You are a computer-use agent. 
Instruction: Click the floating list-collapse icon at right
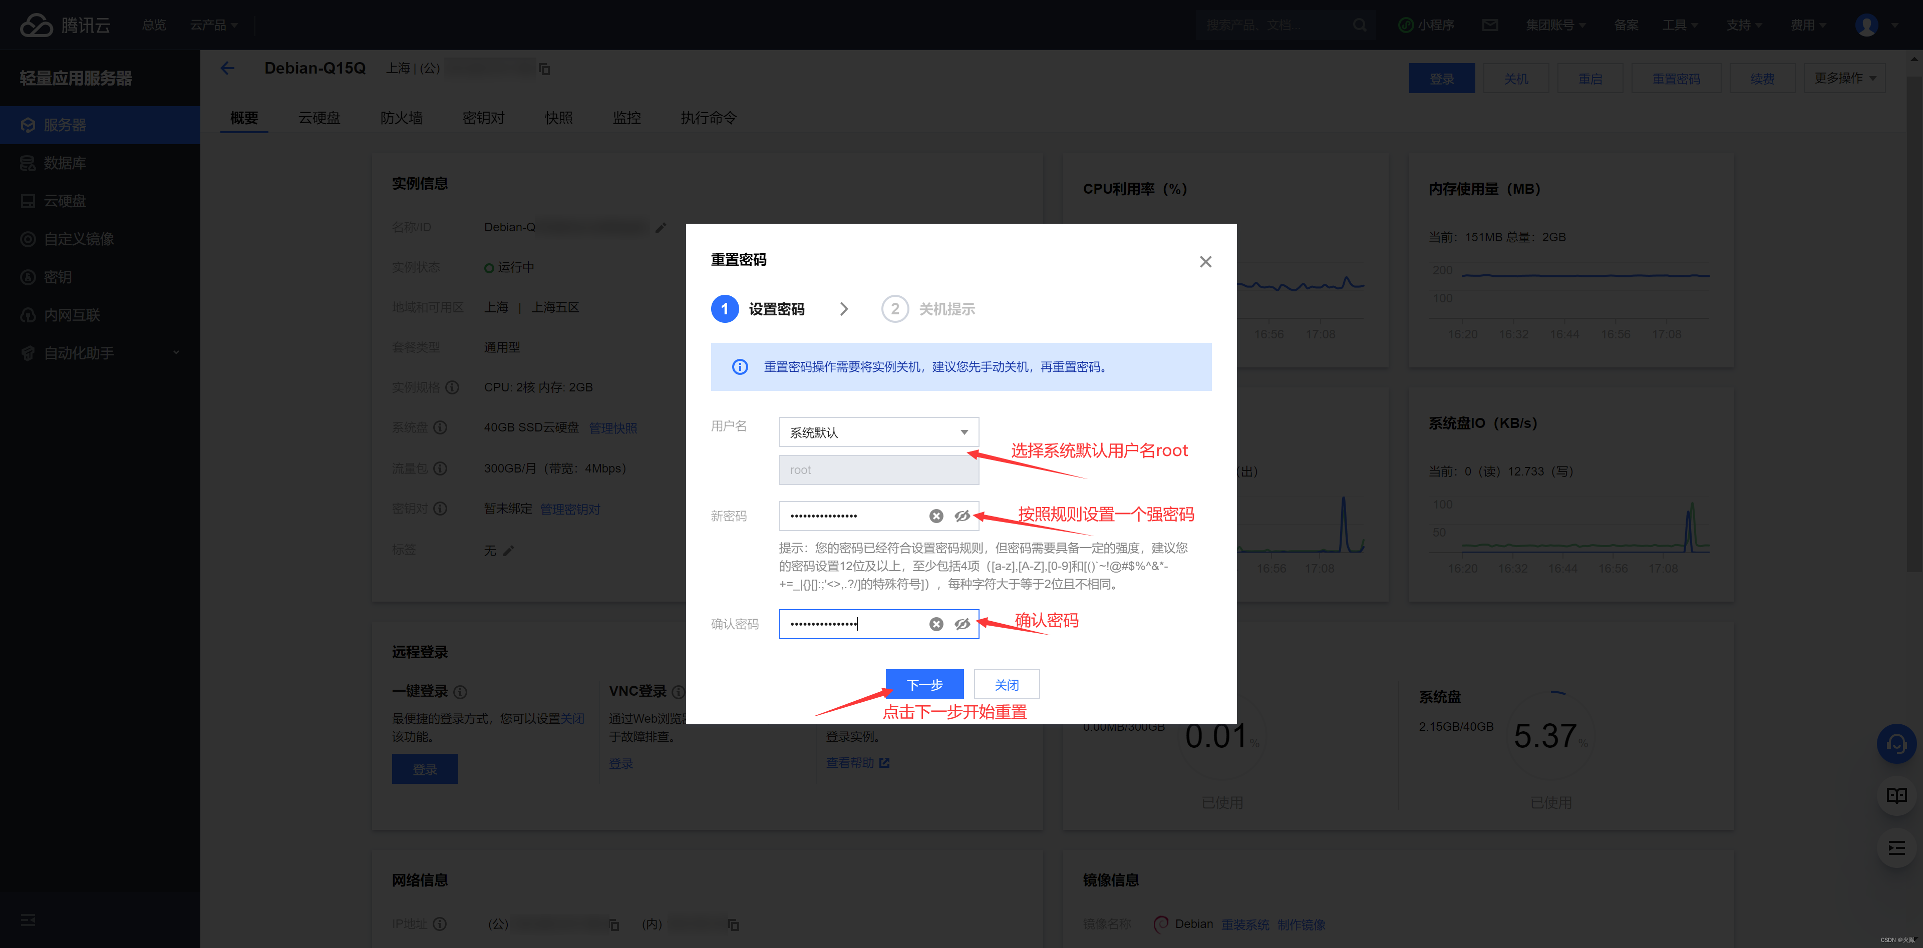(x=1897, y=848)
